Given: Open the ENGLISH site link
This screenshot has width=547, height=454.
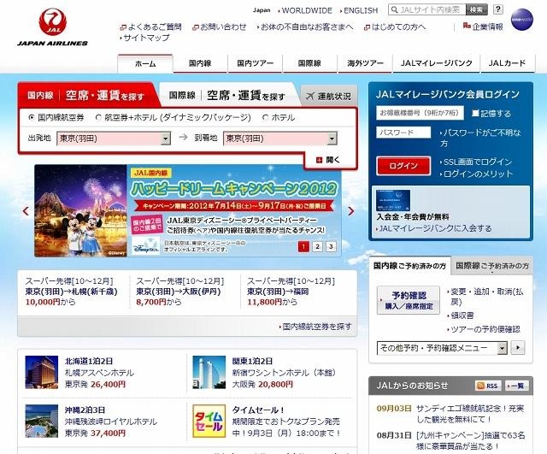Looking at the screenshot, I should pos(359,11).
